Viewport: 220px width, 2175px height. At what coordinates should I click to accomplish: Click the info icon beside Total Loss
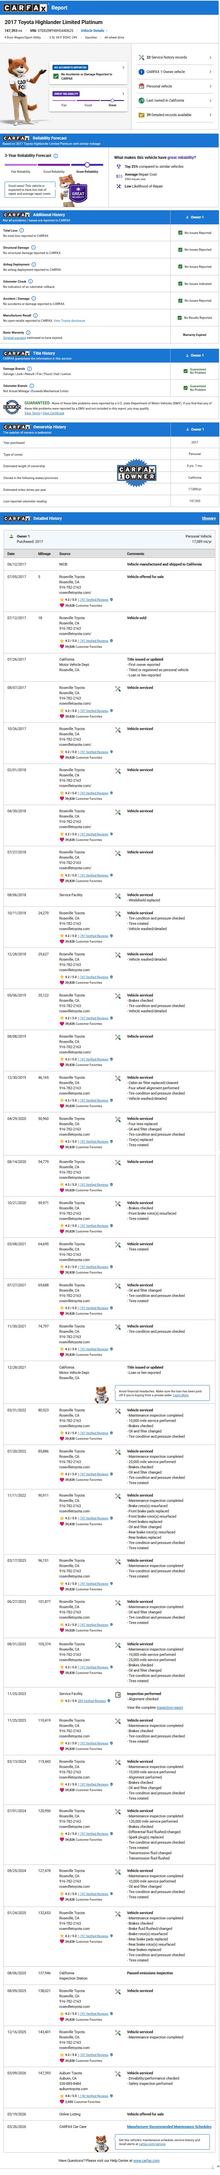20,230
